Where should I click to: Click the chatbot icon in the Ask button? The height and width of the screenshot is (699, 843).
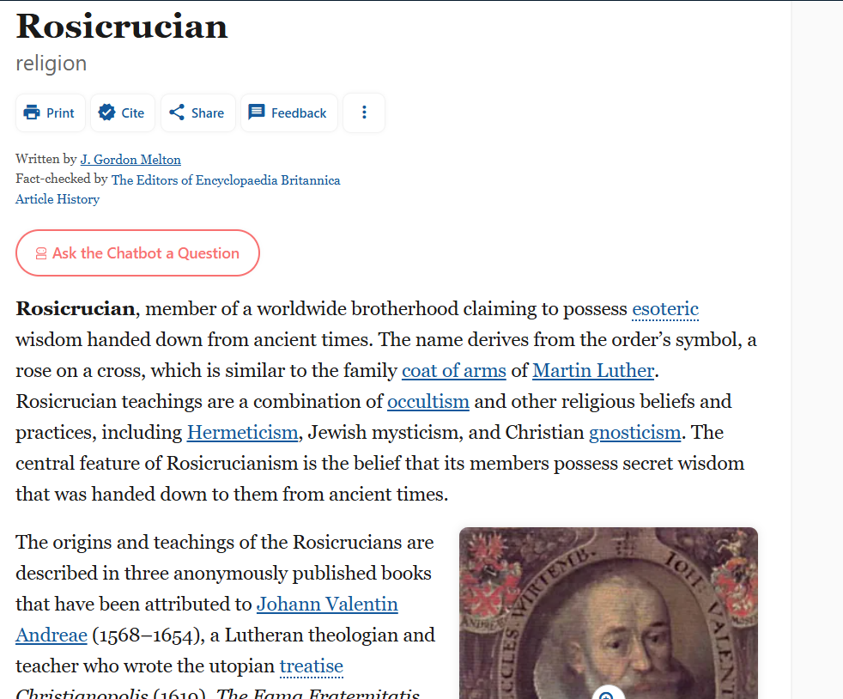click(x=41, y=253)
